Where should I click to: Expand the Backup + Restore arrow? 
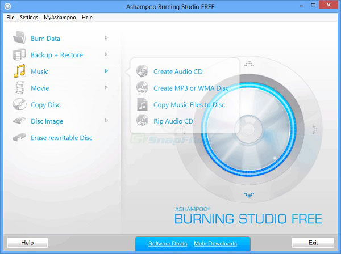click(x=106, y=54)
